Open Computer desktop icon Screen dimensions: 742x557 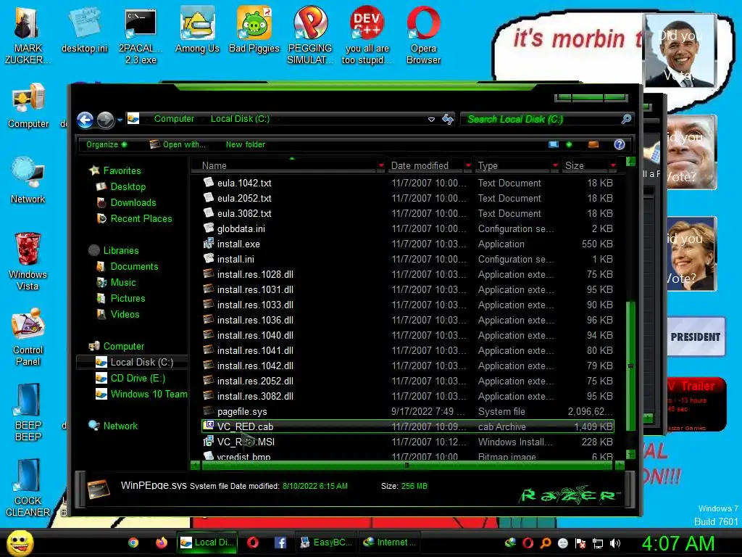click(28, 106)
